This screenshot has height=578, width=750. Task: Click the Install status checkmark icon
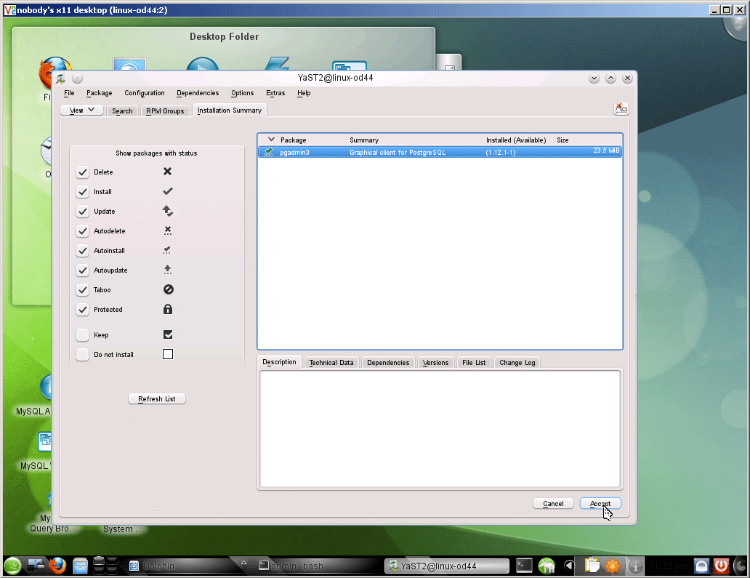tap(167, 191)
